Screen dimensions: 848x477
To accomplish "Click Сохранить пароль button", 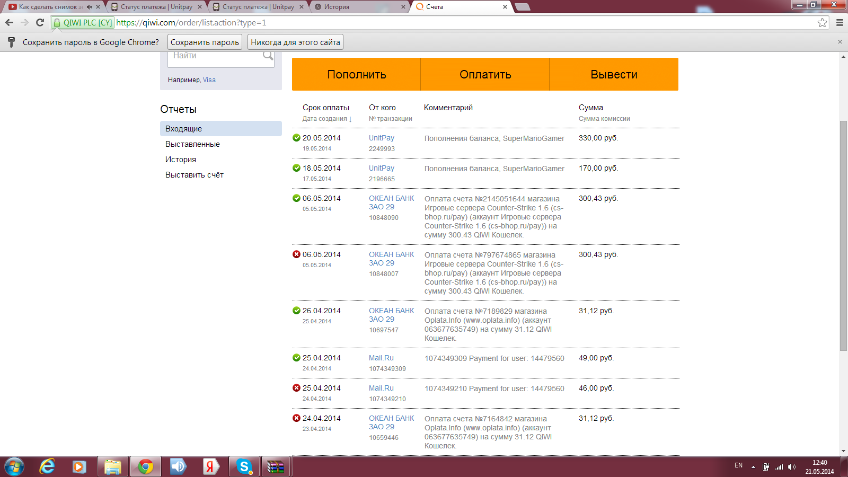I will click(x=205, y=42).
